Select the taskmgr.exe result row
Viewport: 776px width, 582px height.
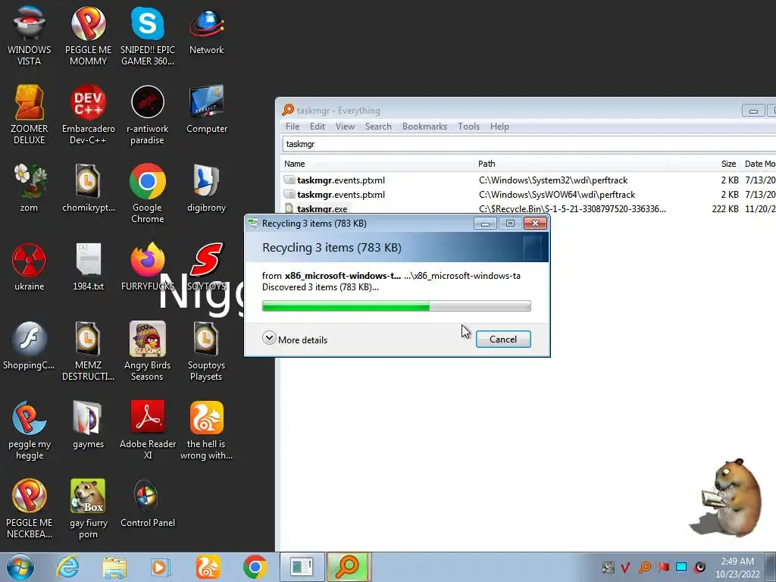tap(528, 209)
